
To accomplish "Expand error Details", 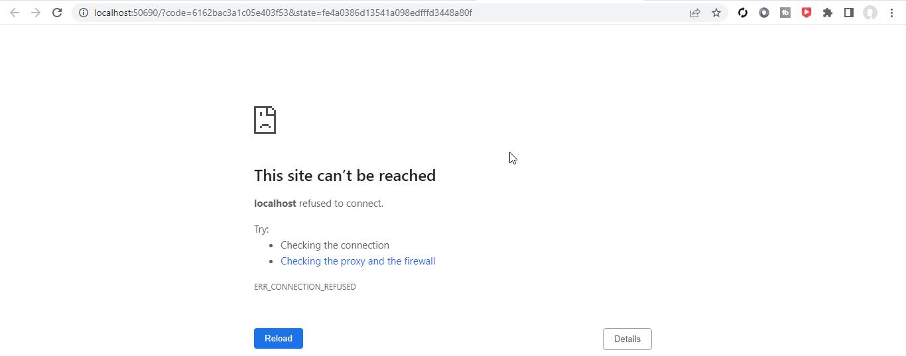I will point(627,339).
